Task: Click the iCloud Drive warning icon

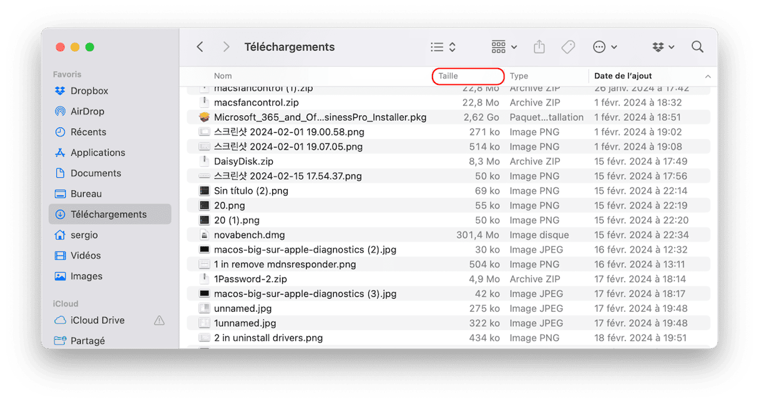Action: [159, 320]
